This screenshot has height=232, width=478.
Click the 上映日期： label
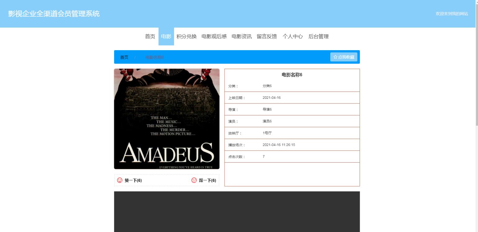coord(237,98)
